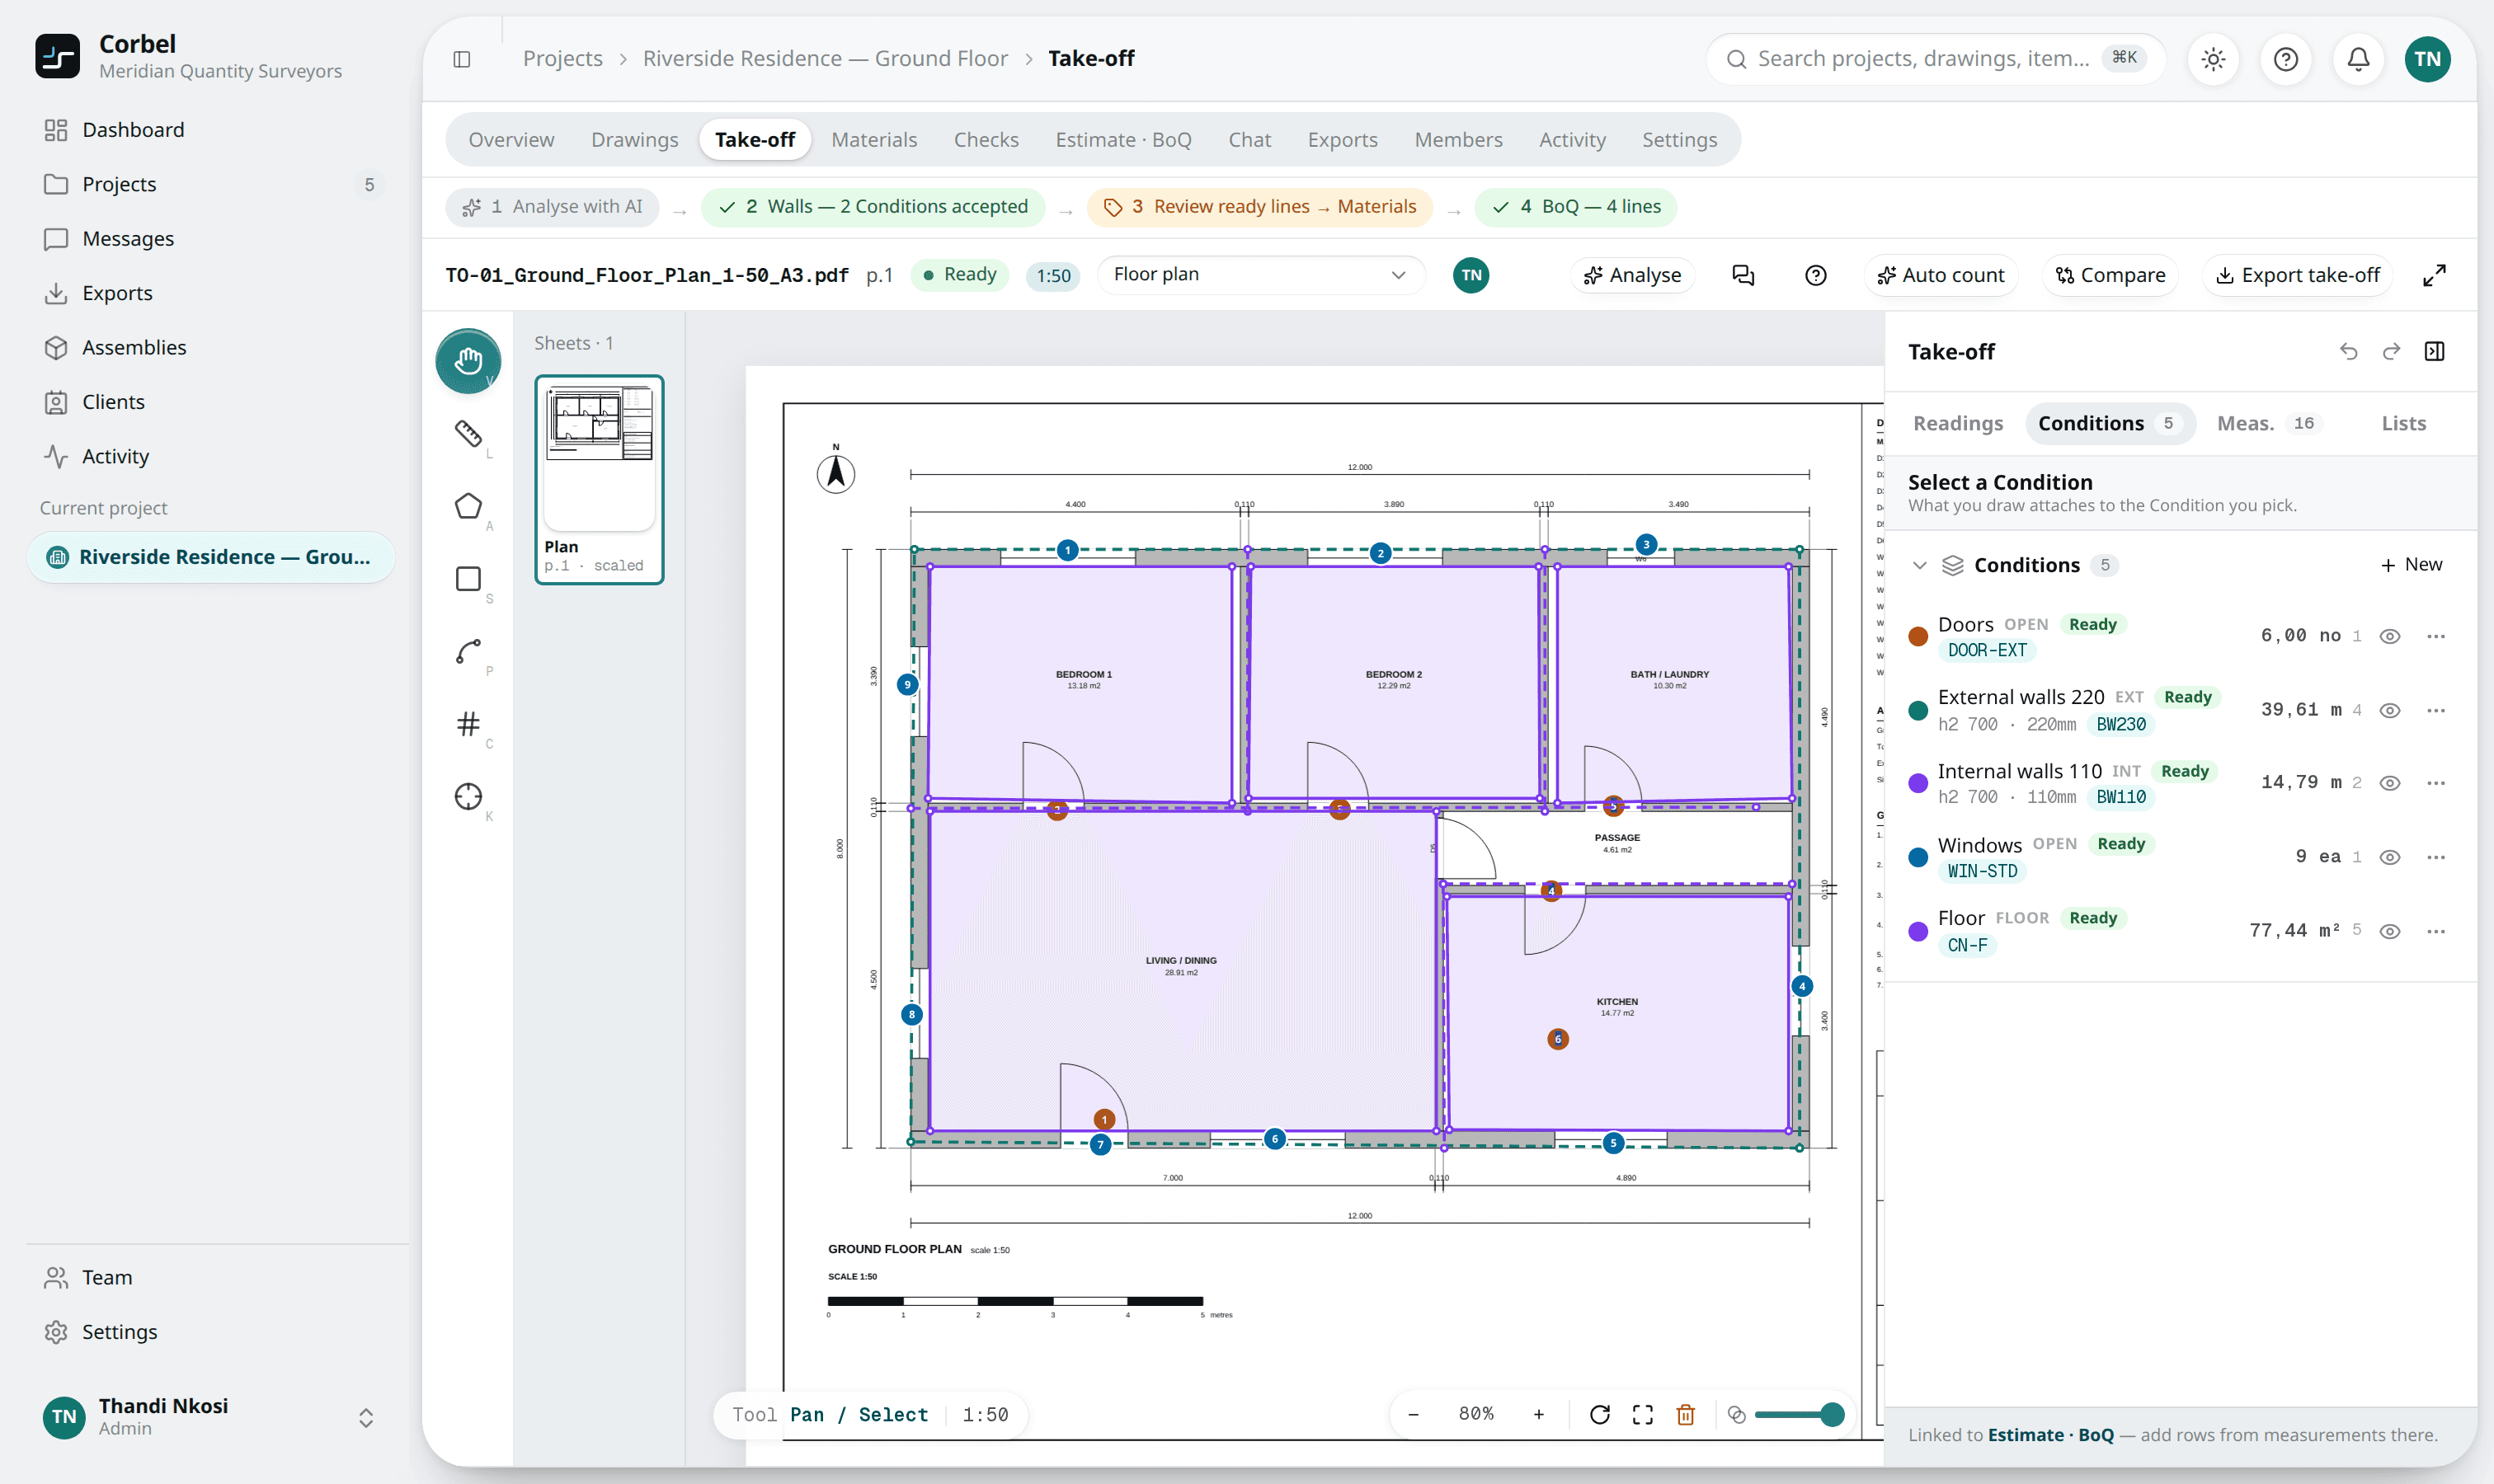This screenshot has height=1484, width=2494.
Task: Select the count hash tool
Action: tap(468, 723)
